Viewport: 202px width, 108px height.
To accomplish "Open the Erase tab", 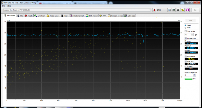I will tap(65, 16).
